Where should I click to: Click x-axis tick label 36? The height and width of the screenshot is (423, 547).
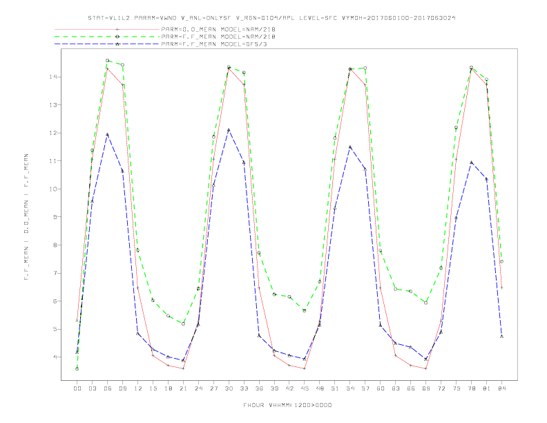pos(259,388)
